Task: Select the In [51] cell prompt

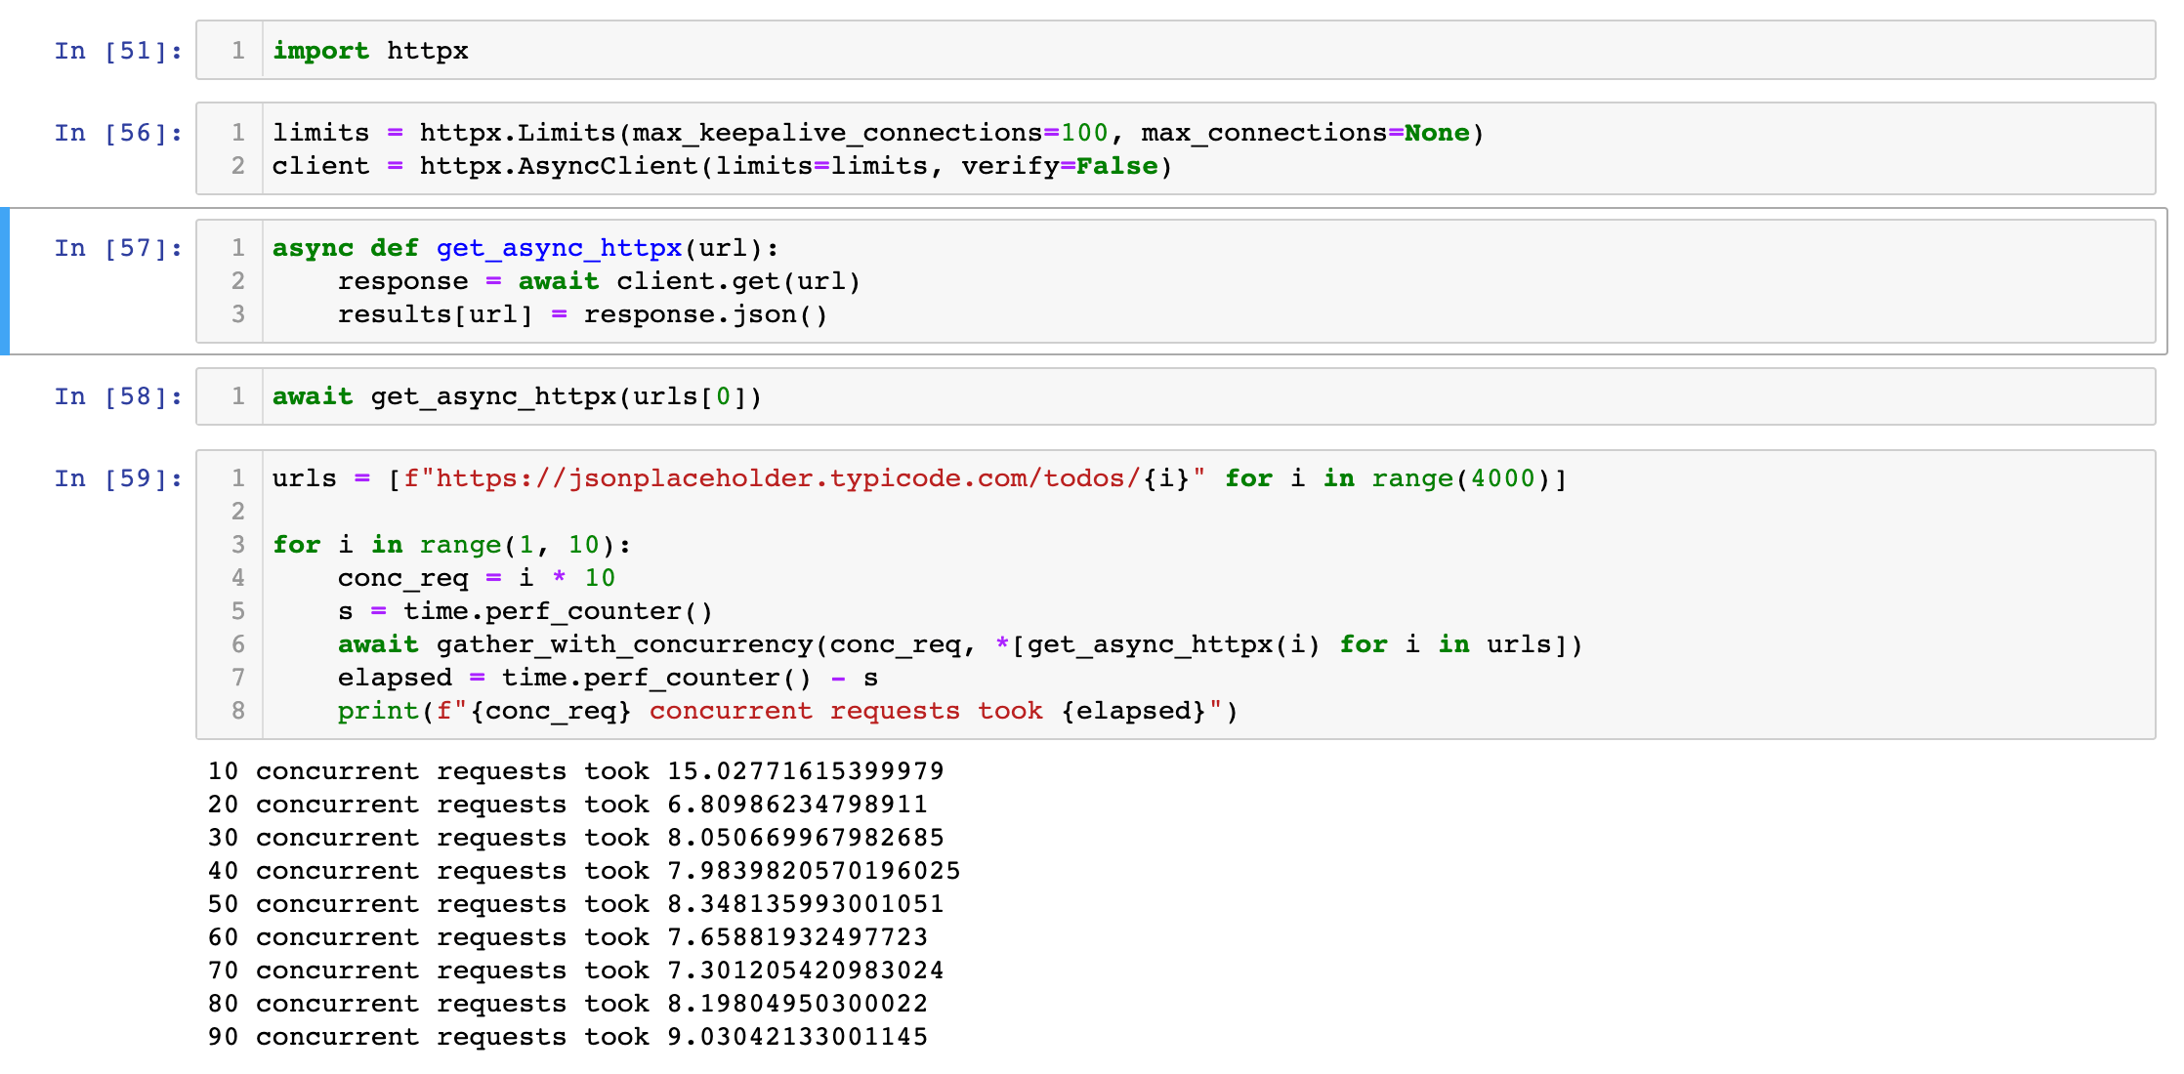Action: coord(118,51)
